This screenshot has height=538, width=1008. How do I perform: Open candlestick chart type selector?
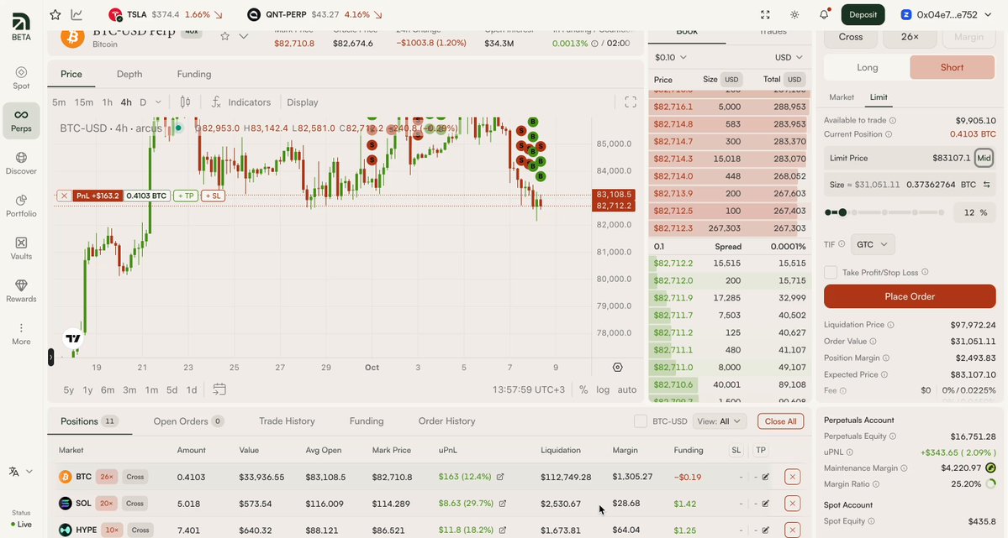tap(185, 102)
